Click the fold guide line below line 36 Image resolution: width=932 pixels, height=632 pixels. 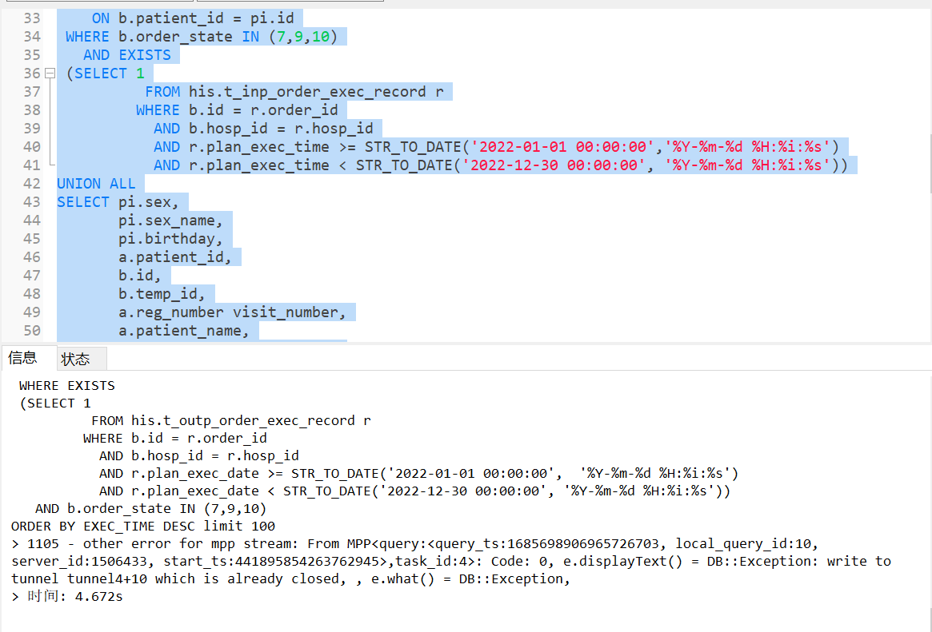[50, 120]
